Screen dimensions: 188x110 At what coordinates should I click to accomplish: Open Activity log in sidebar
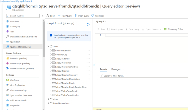13,27
